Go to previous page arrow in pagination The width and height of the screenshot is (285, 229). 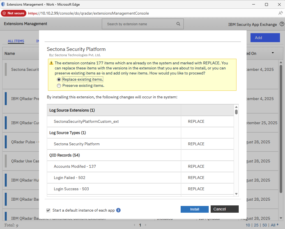click(x=134, y=225)
